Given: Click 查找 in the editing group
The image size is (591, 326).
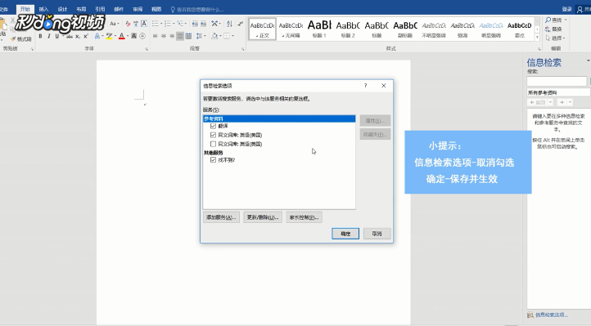Looking at the screenshot, I should click(x=553, y=20).
